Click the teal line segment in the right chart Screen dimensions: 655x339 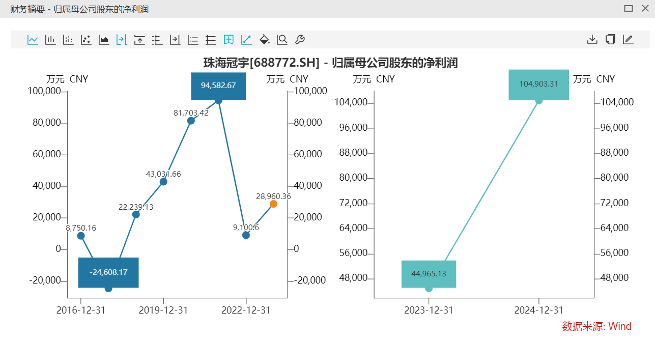492,181
